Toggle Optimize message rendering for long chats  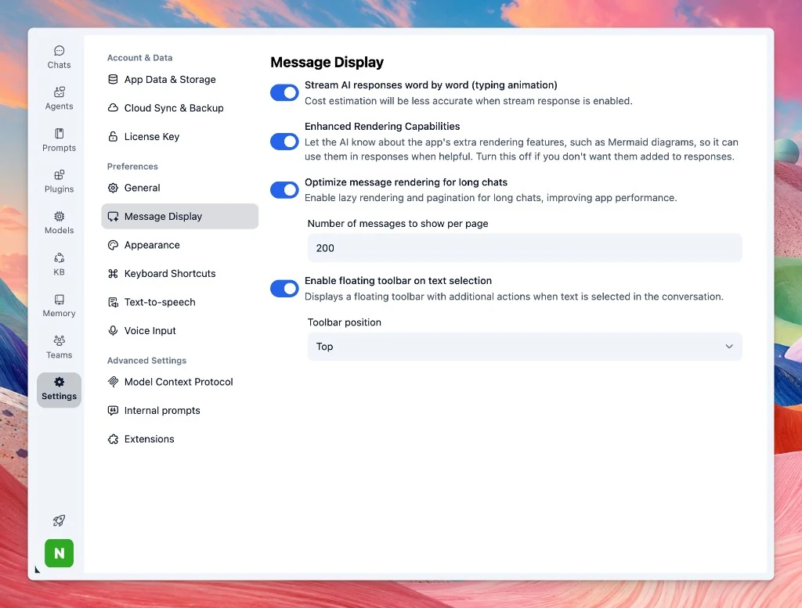coord(284,189)
